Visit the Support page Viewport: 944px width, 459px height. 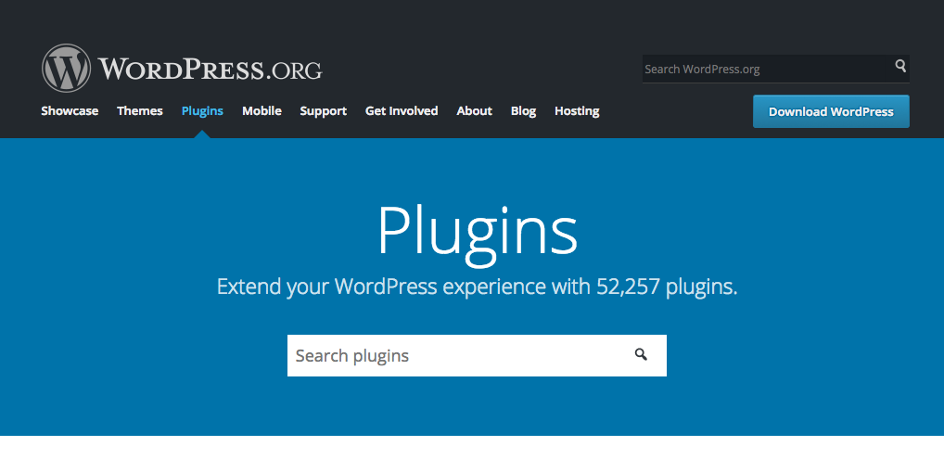coord(324,111)
